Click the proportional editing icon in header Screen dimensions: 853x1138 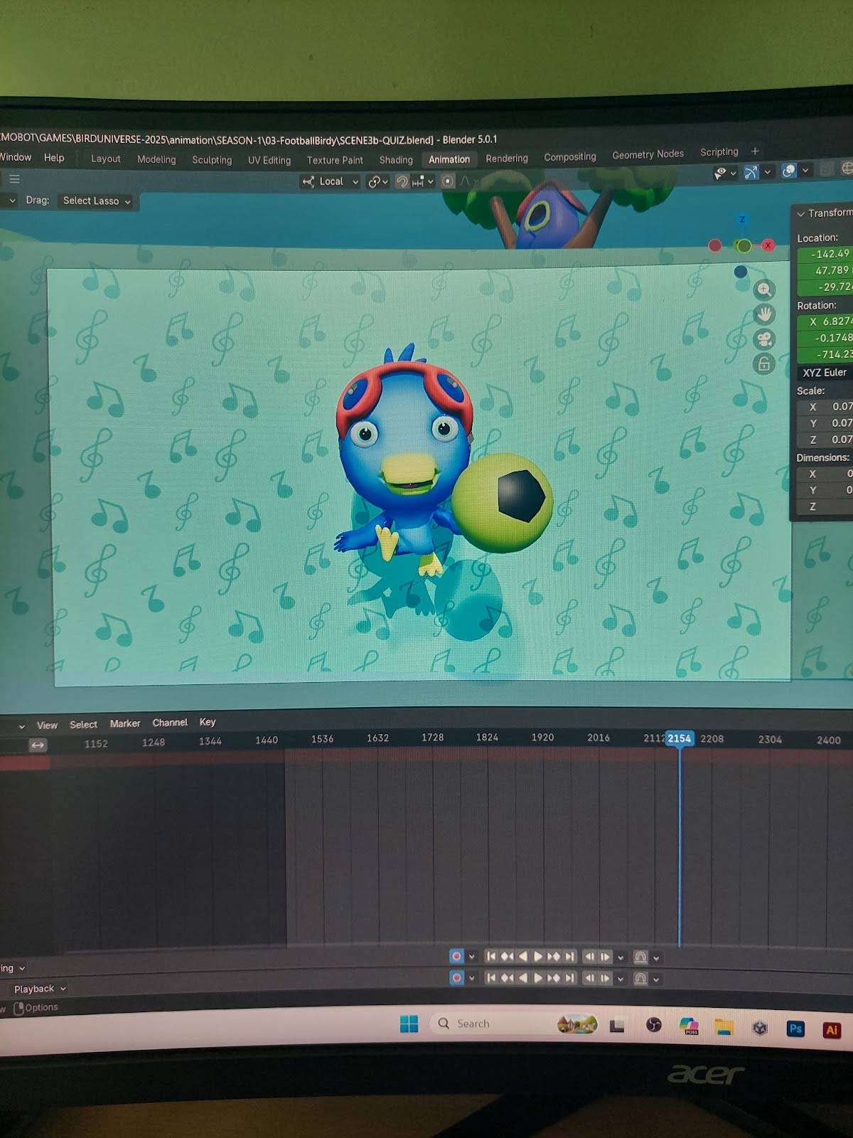point(447,181)
